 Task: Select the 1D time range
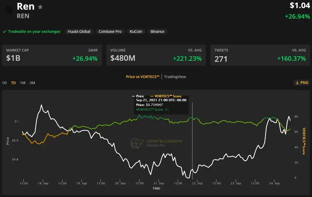pos(4,83)
